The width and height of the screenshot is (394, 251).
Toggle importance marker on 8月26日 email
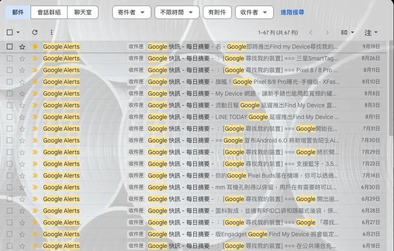[x=35, y=58]
